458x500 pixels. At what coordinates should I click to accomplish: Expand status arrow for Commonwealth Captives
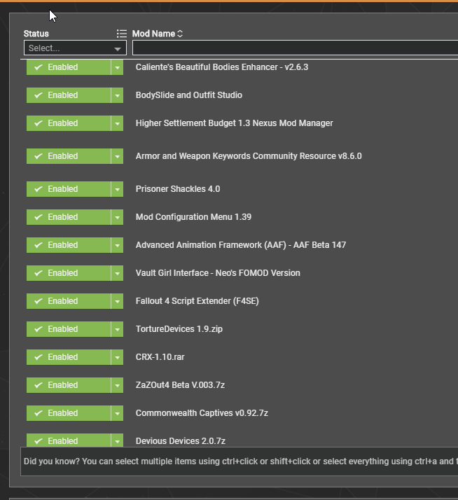[x=117, y=413]
